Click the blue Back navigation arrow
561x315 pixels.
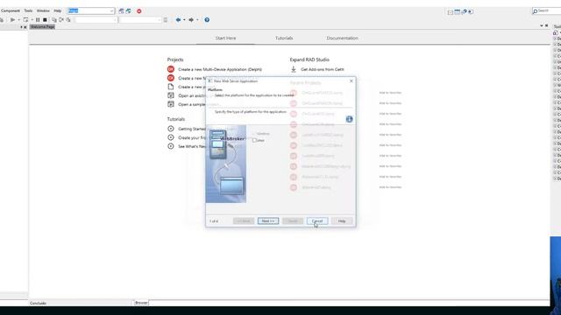coord(178,20)
